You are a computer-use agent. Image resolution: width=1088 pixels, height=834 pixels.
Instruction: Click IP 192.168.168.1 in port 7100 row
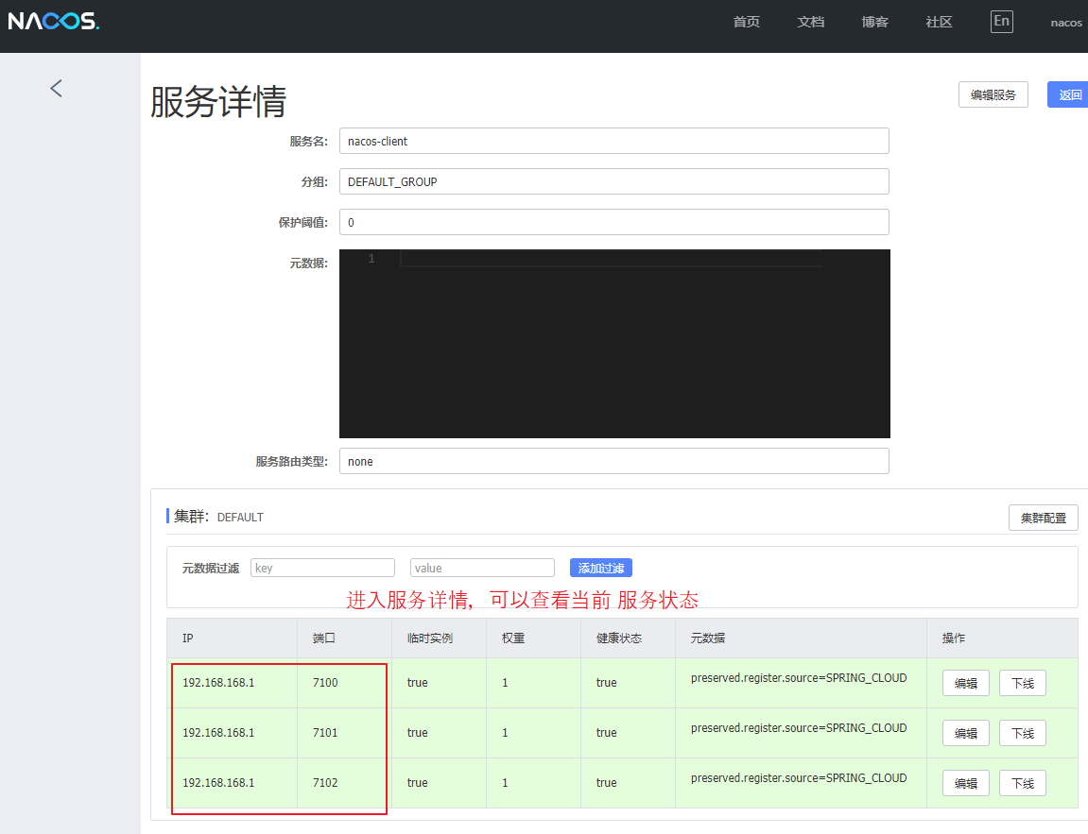(x=218, y=683)
